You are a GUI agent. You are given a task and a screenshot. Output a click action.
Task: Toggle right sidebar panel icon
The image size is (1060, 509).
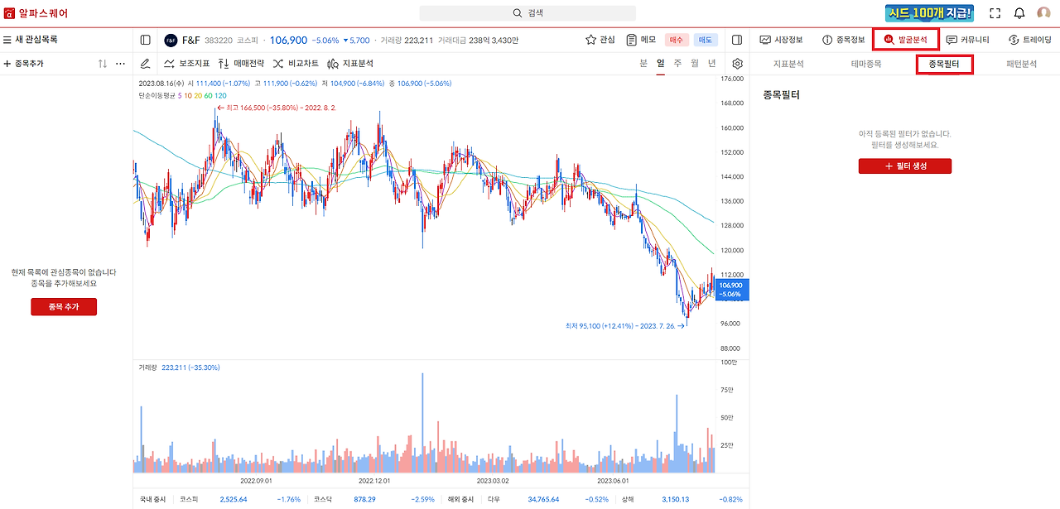pyautogui.click(x=738, y=40)
